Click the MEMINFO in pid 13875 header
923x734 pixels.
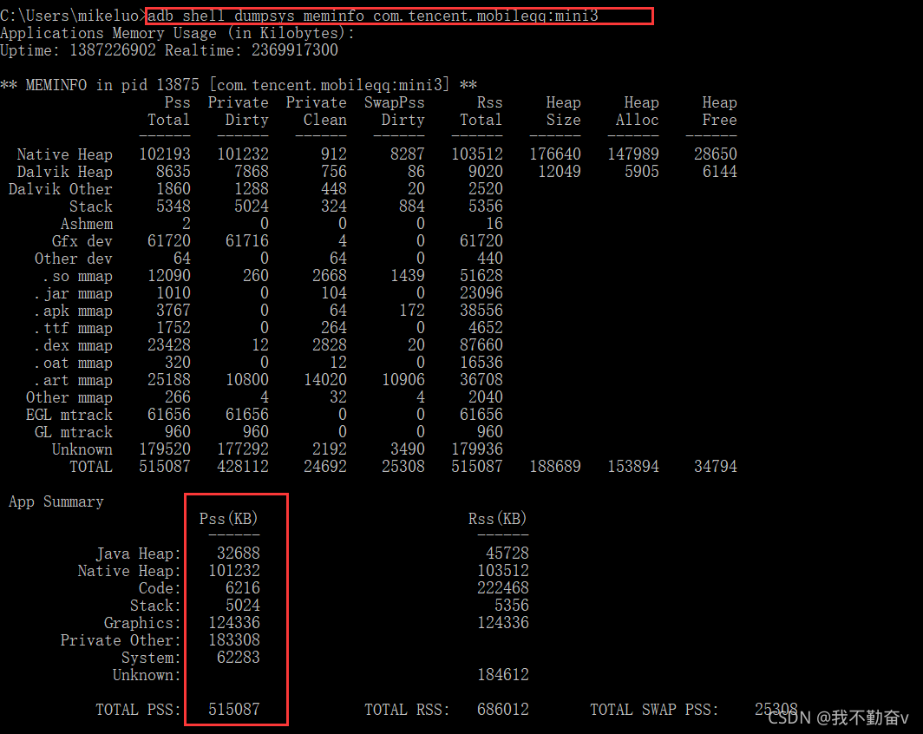tap(239, 85)
